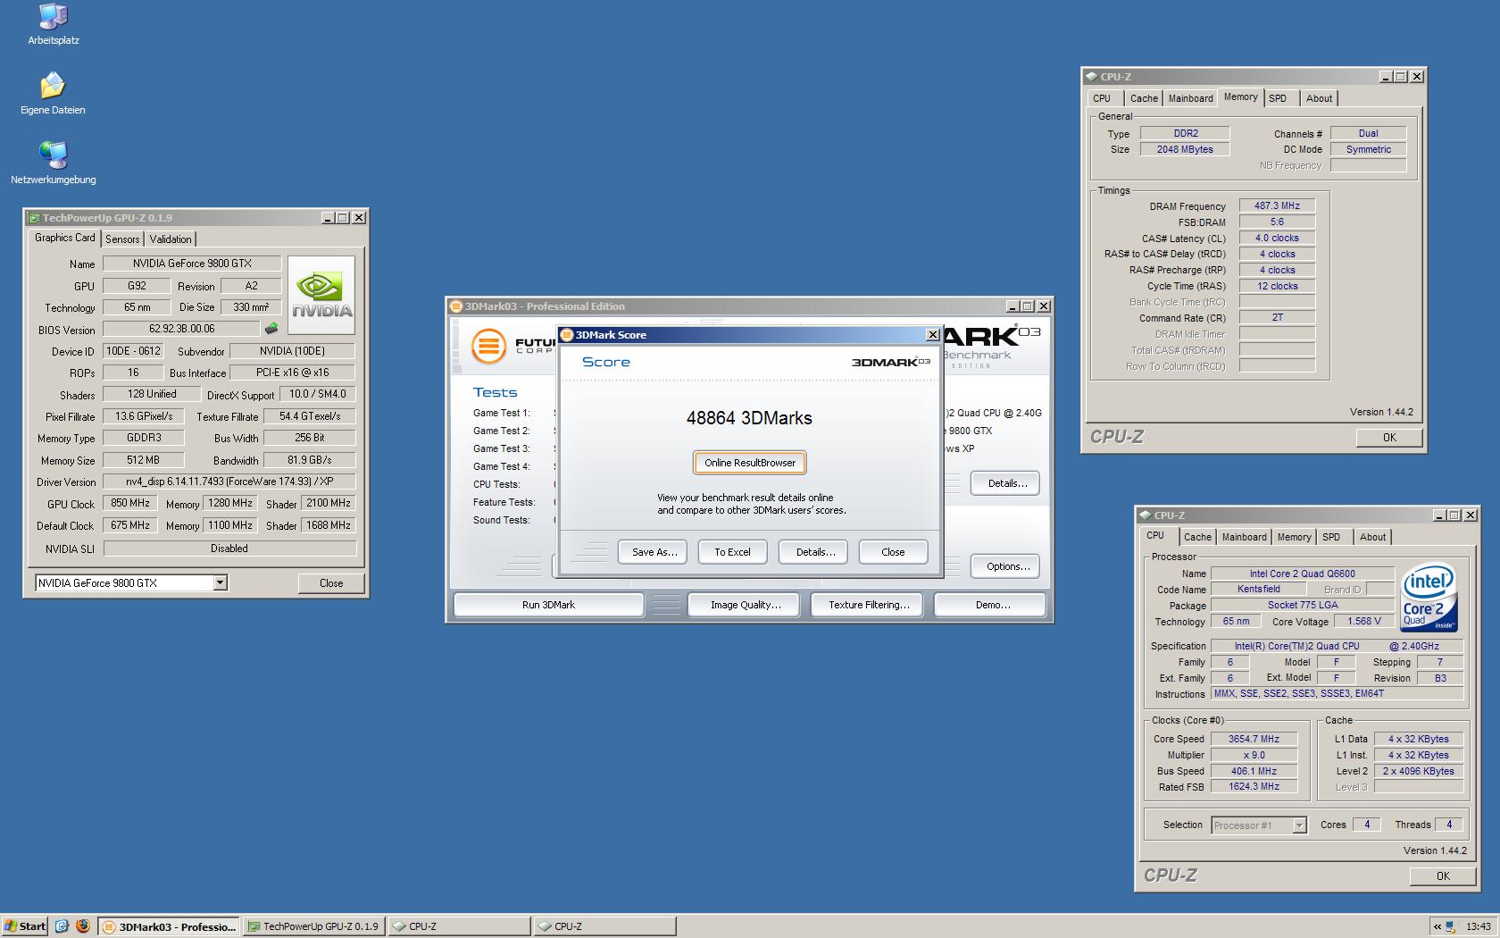Expand the Processor #1 selection dropdown
The image size is (1500, 938).
pyautogui.click(x=1299, y=825)
